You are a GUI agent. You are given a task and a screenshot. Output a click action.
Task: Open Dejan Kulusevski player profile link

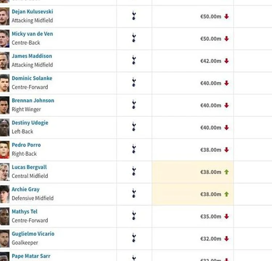click(x=32, y=12)
